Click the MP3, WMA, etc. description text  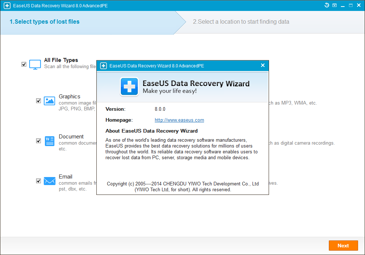(x=293, y=103)
